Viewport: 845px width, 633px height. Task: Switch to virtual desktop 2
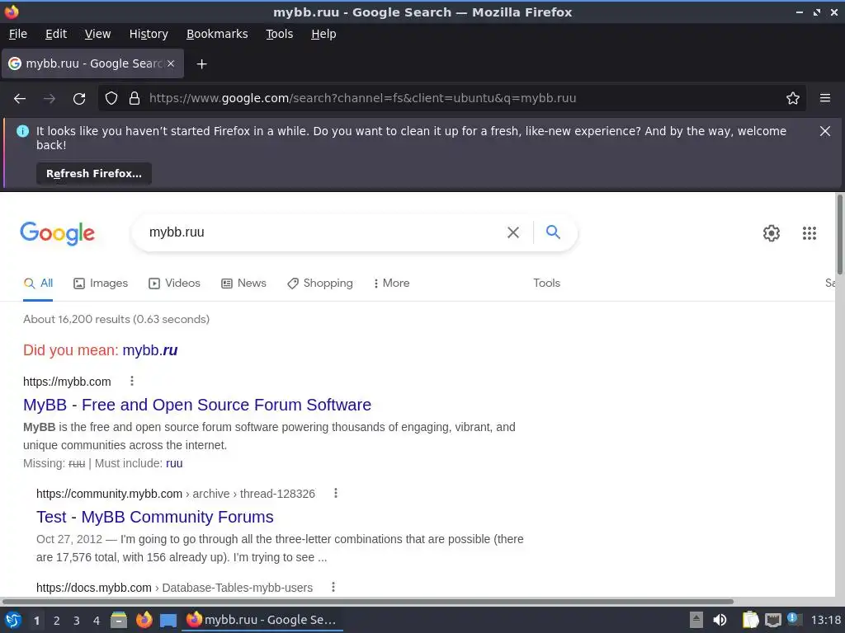click(57, 621)
